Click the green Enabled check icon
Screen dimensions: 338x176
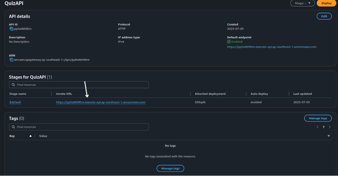229,42
